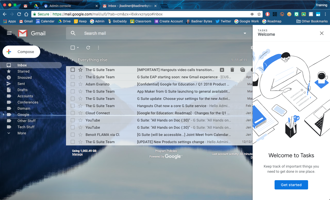330x200 pixels.
Task: Star the Cloud Connect email
Action: (80, 113)
